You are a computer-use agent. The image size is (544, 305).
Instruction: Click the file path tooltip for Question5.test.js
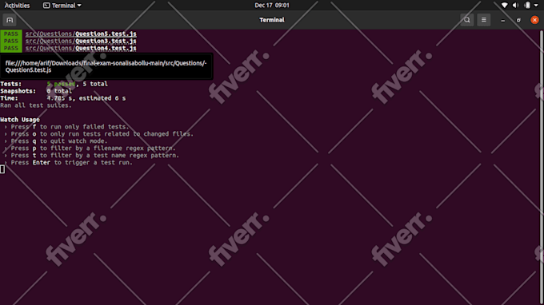click(106, 66)
